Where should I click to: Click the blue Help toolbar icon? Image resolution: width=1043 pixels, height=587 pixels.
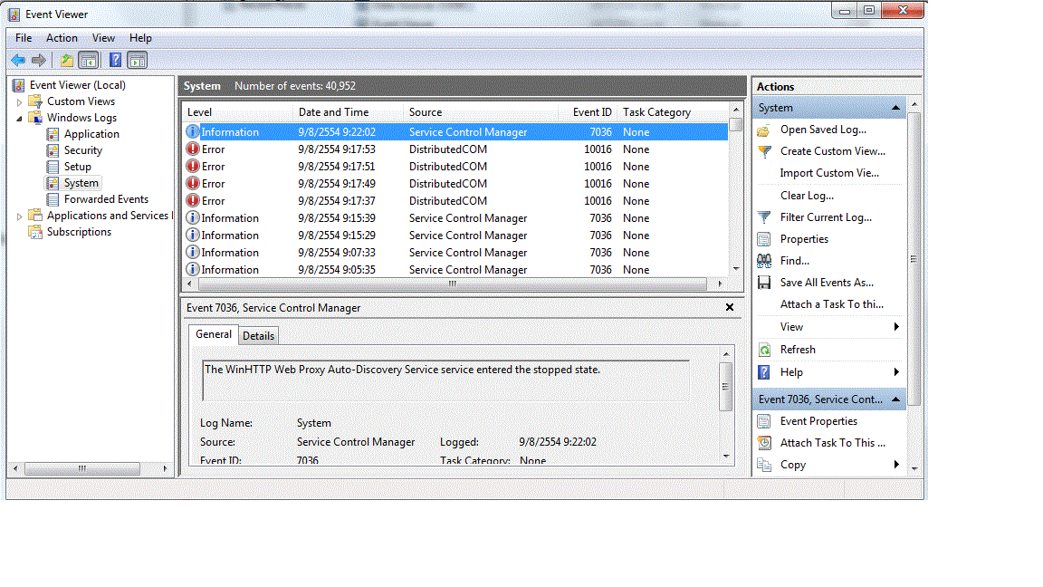click(115, 61)
